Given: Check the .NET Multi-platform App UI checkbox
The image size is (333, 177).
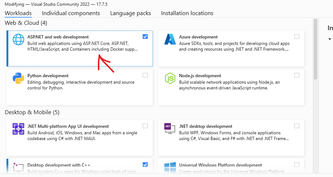Looking at the screenshot, I should [x=145, y=126].
